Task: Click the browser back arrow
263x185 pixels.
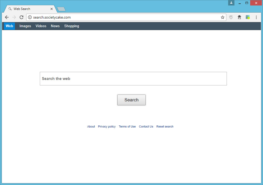Action: tap(7, 17)
